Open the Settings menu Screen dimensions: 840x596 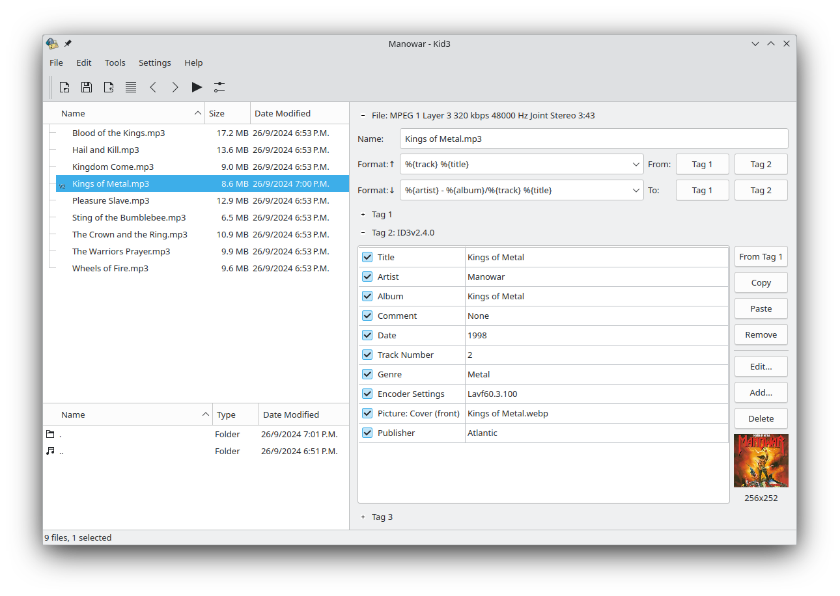pyautogui.click(x=154, y=63)
